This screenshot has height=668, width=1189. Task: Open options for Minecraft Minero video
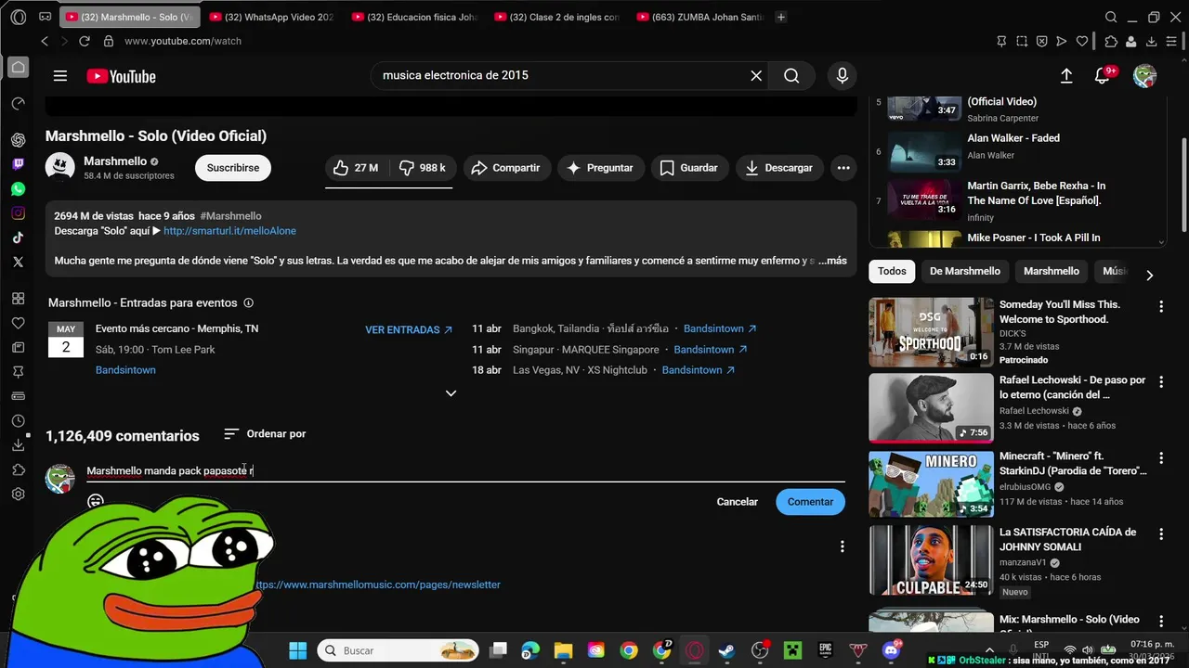tap(1161, 458)
